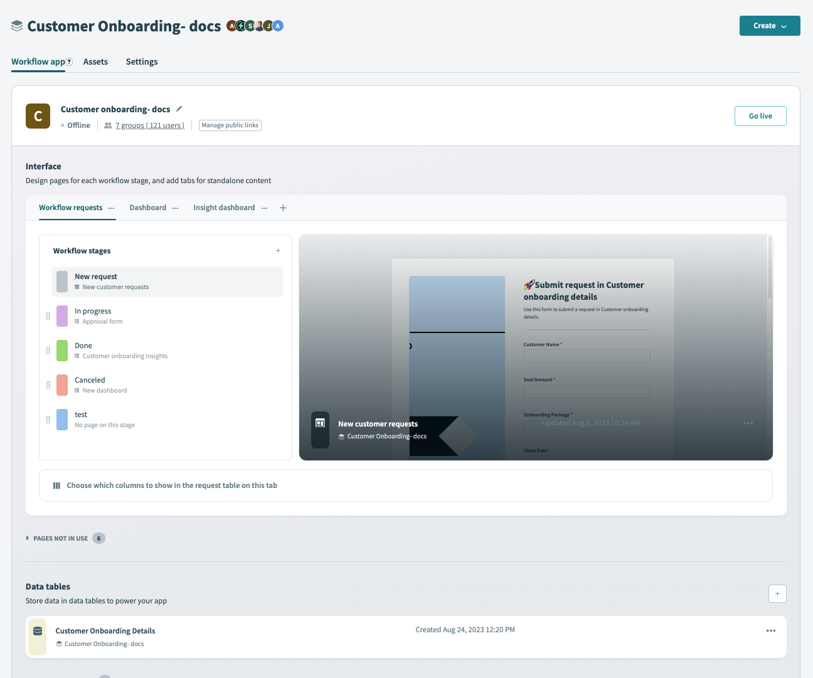Click the stacked layers icon beside project title
This screenshot has width=813, height=678.
[x=17, y=26]
